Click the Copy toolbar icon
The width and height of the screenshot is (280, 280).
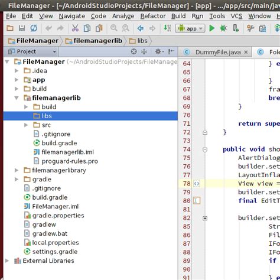click(87, 28)
